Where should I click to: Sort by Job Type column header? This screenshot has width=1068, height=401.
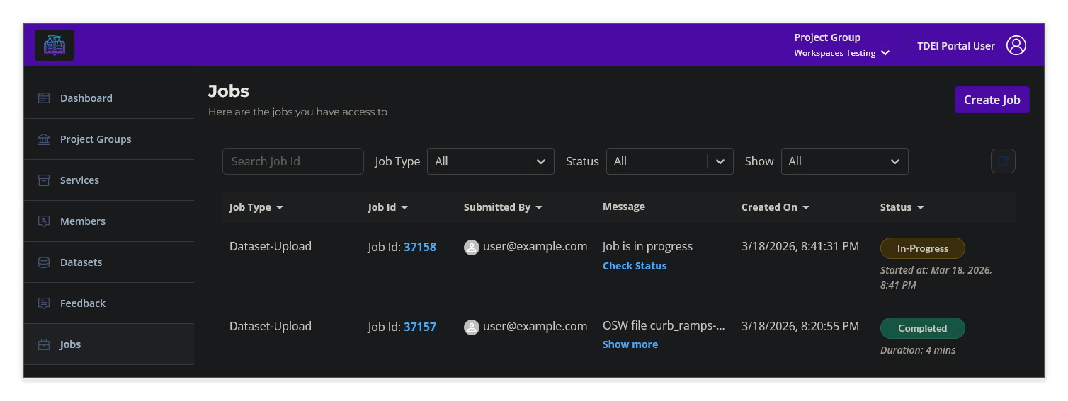pos(256,207)
